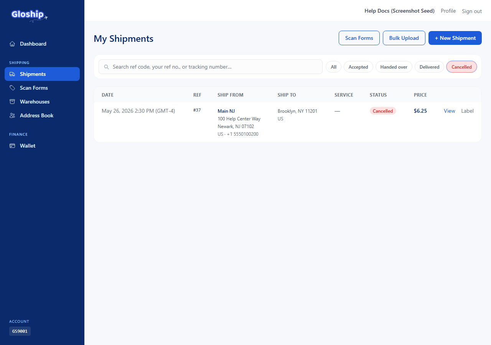Click the 100 Help Center Way address
This screenshot has width=491, height=345.
(239, 119)
